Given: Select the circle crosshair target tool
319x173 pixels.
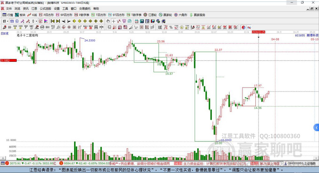Looking at the screenshot, I should (64, 27).
